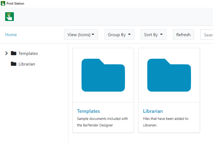
Task: Click 'Files that have been added to' text
Action: tap(166, 119)
